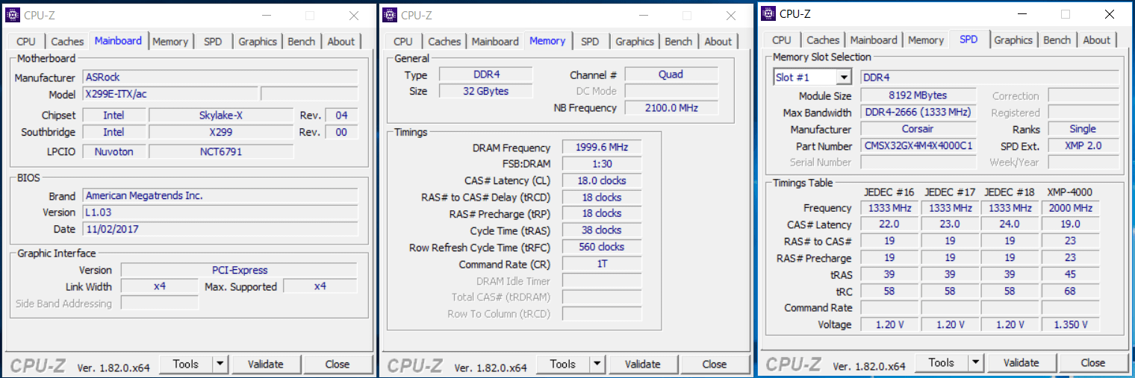The image size is (1135, 378).
Task: Open Graphics tab in Mainboard window
Action: [258, 42]
